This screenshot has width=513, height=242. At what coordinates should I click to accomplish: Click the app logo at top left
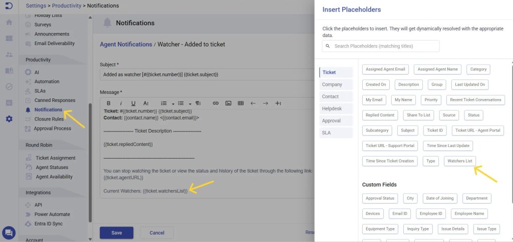click(9, 5)
